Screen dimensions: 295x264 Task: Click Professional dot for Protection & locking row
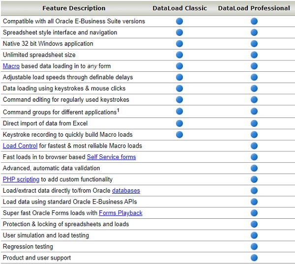(x=254, y=224)
